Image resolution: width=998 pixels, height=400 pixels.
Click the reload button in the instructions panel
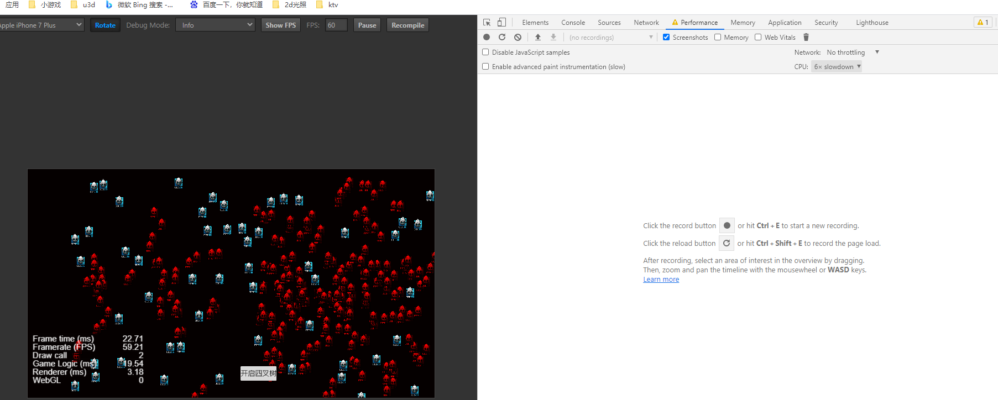[x=727, y=243]
